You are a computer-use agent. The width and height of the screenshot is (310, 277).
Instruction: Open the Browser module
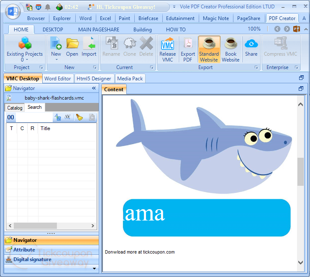point(36,18)
